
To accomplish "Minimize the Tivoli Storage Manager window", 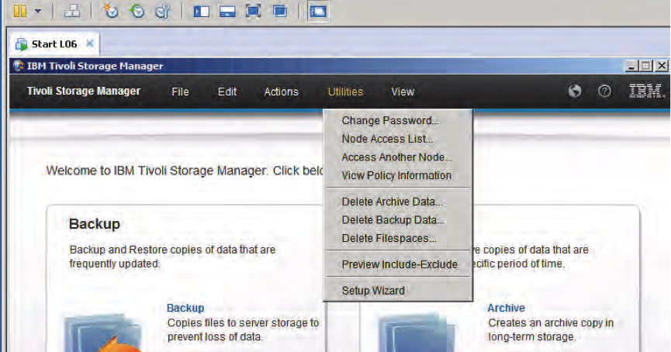I will pos(631,66).
